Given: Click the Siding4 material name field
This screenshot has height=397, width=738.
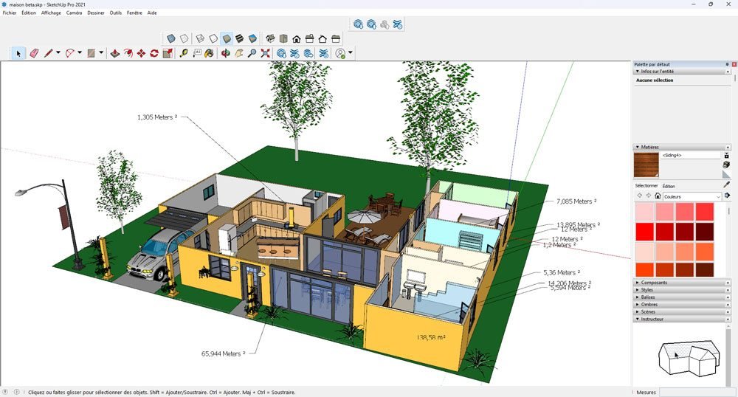Looking at the screenshot, I should click(691, 155).
